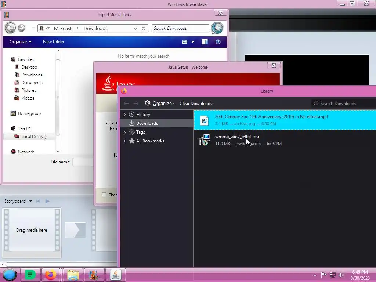Click the magnifier search icon in import dialog
This screenshot has height=282, width=376.
217,28
